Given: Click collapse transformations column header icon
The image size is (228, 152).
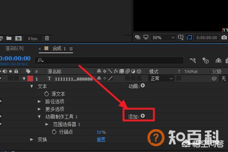Looking at the screenshot, I should pos(105,71).
